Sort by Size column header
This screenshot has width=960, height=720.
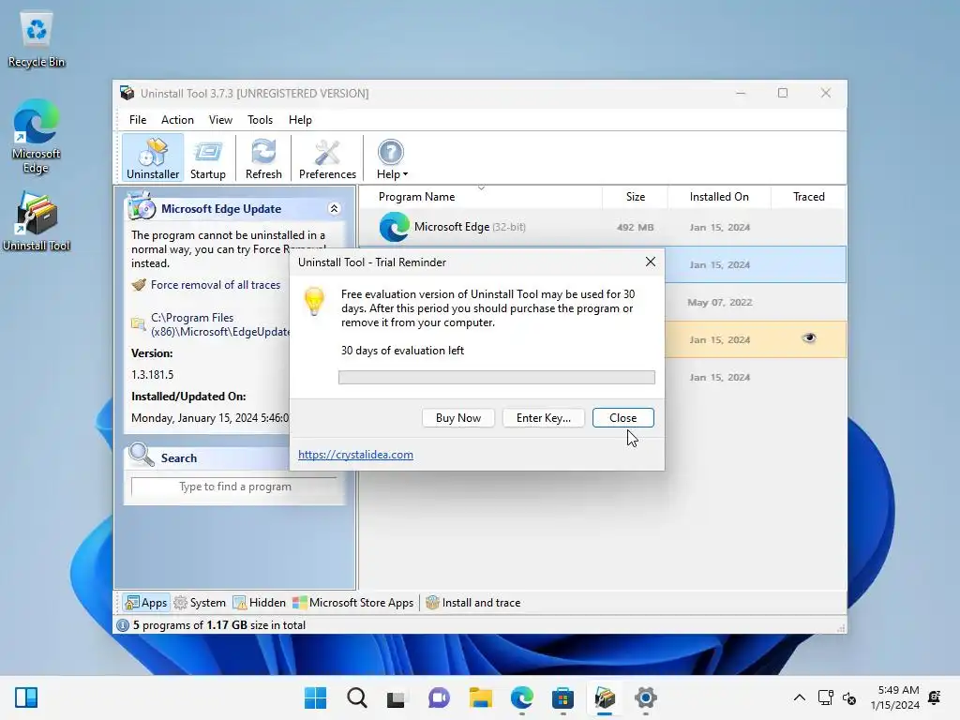click(x=636, y=197)
